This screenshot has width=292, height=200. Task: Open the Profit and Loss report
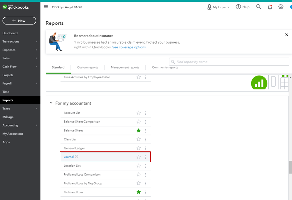[74, 192]
